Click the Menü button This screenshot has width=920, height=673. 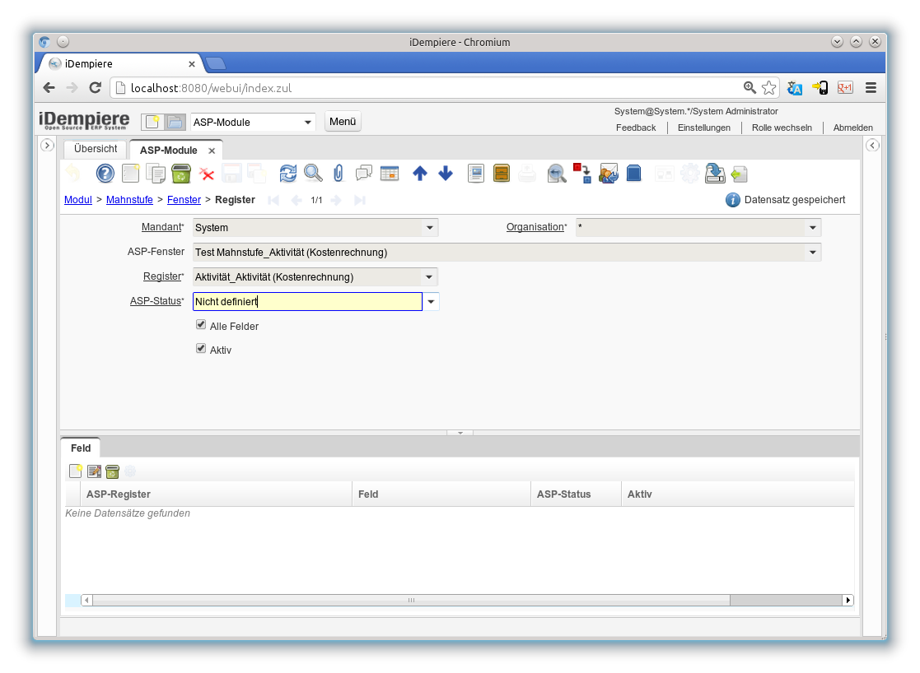pos(343,122)
